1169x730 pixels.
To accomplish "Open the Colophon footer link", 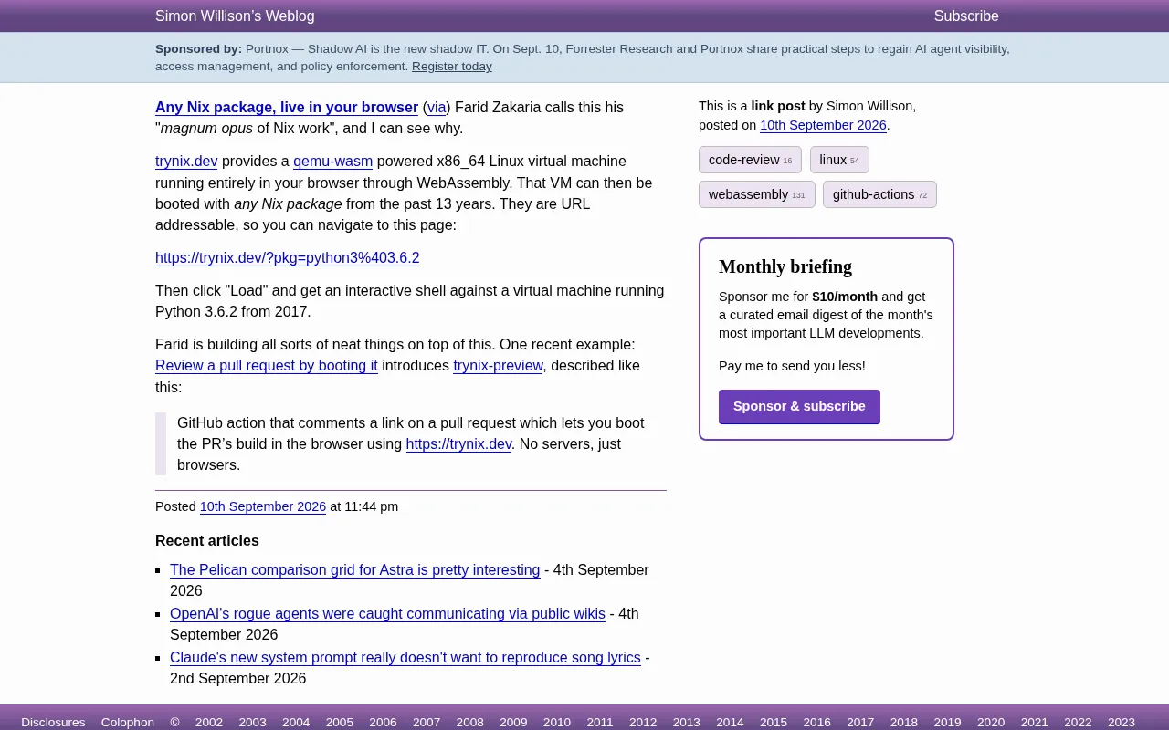I will tap(128, 722).
